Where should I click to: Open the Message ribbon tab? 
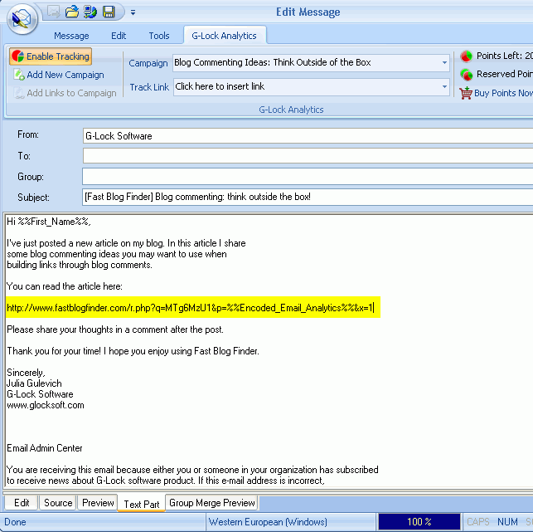(x=71, y=36)
